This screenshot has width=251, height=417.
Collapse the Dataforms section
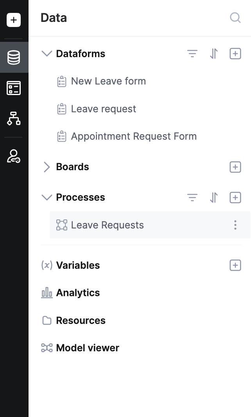click(47, 54)
